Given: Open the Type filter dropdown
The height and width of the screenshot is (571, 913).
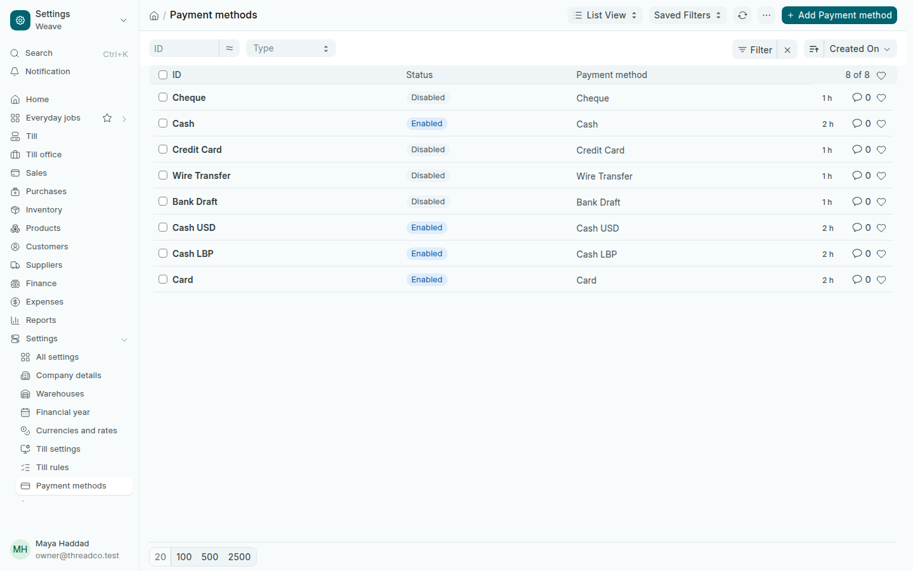Looking at the screenshot, I should (x=291, y=48).
